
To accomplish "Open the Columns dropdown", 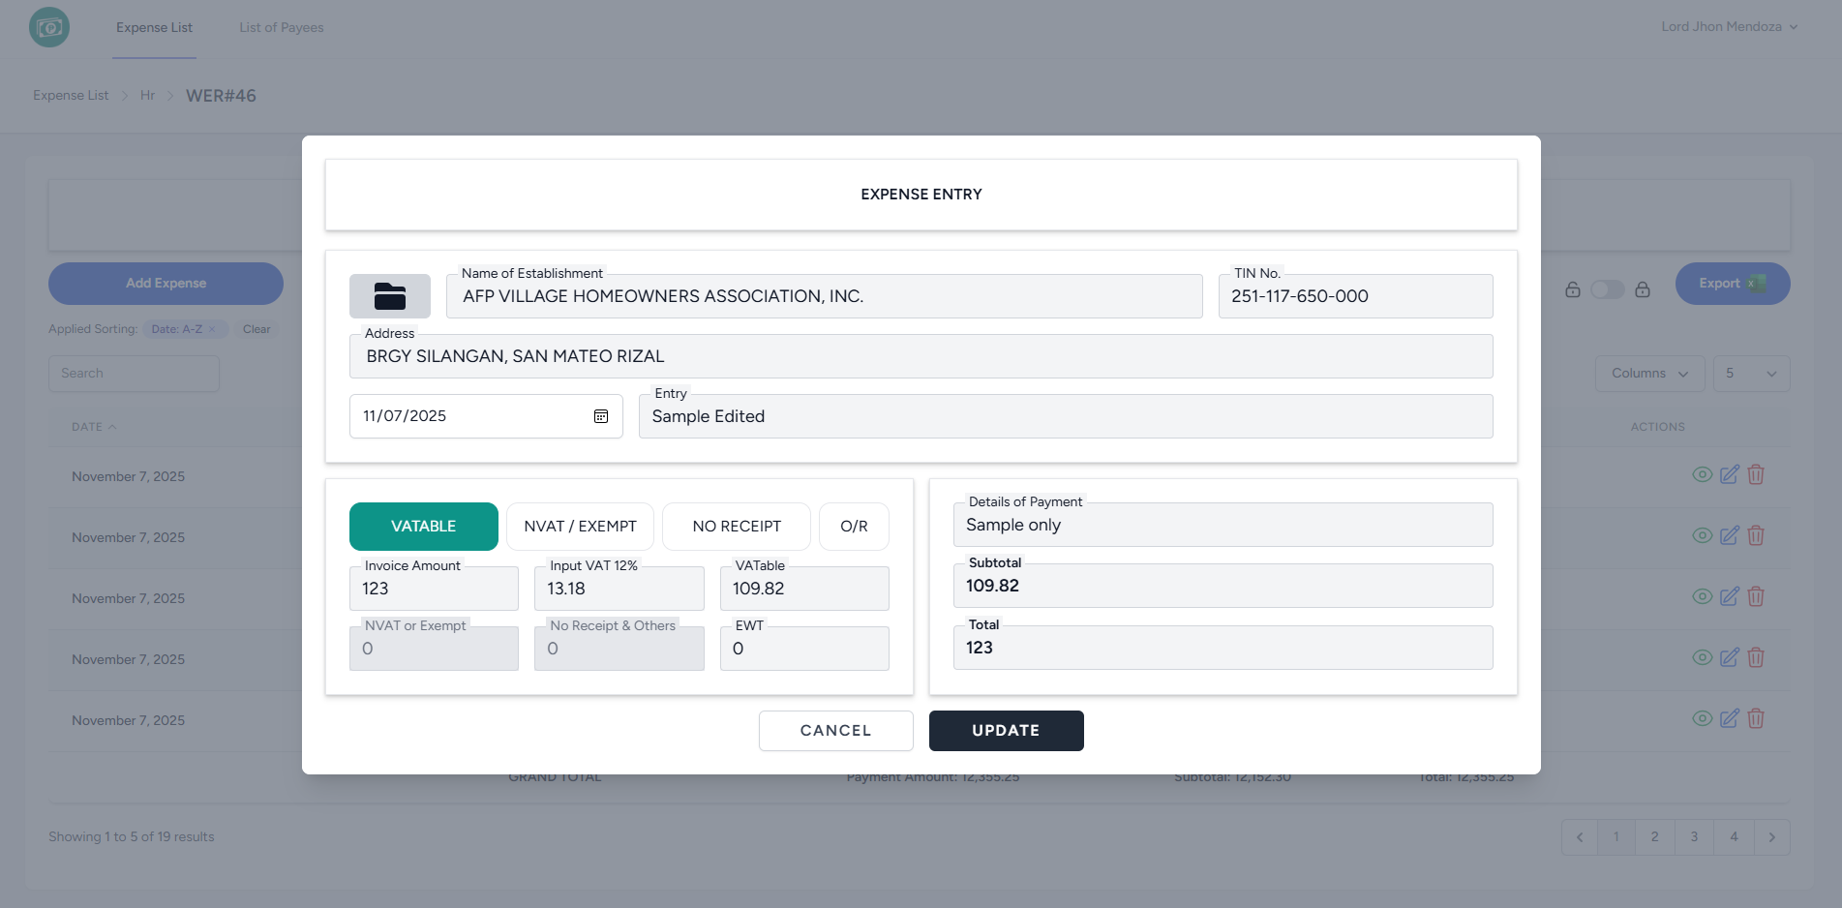I will [x=1650, y=374].
